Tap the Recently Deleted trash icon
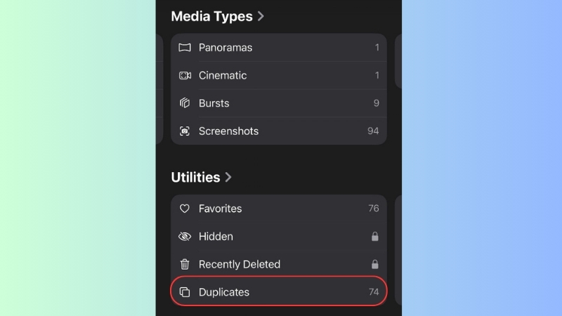This screenshot has height=316, width=562. [x=185, y=264]
